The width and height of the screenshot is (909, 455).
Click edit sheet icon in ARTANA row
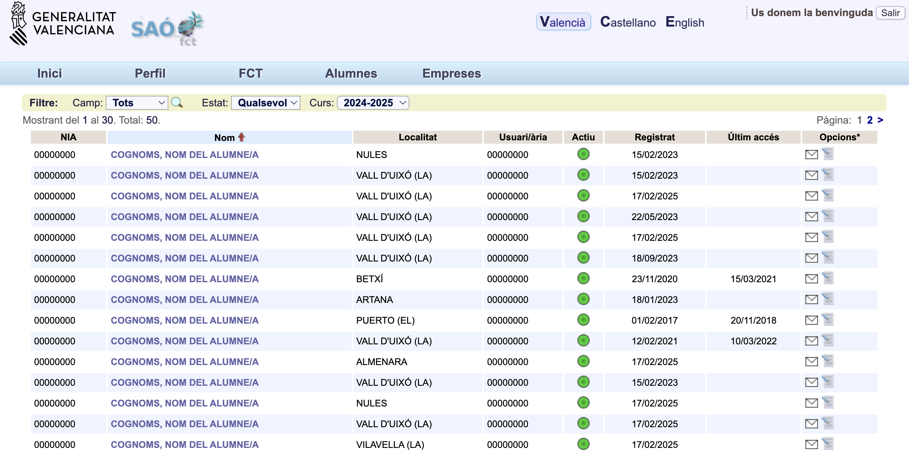coord(828,299)
